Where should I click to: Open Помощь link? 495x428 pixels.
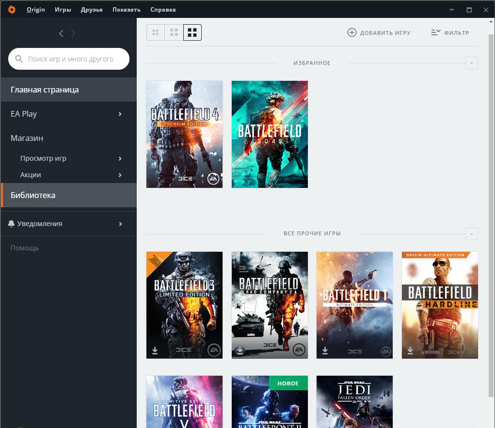pyautogui.click(x=25, y=248)
